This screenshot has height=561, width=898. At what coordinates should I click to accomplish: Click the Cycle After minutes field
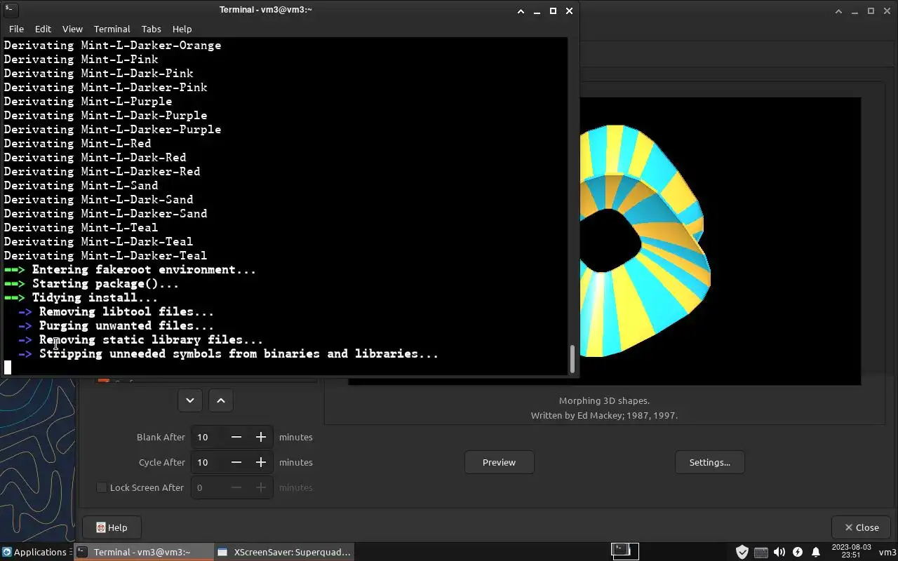click(x=208, y=462)
